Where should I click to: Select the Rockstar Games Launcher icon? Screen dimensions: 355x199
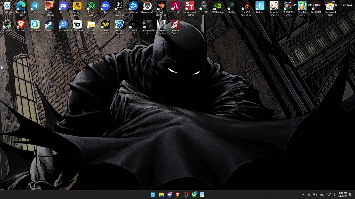(x=77, y=9)
